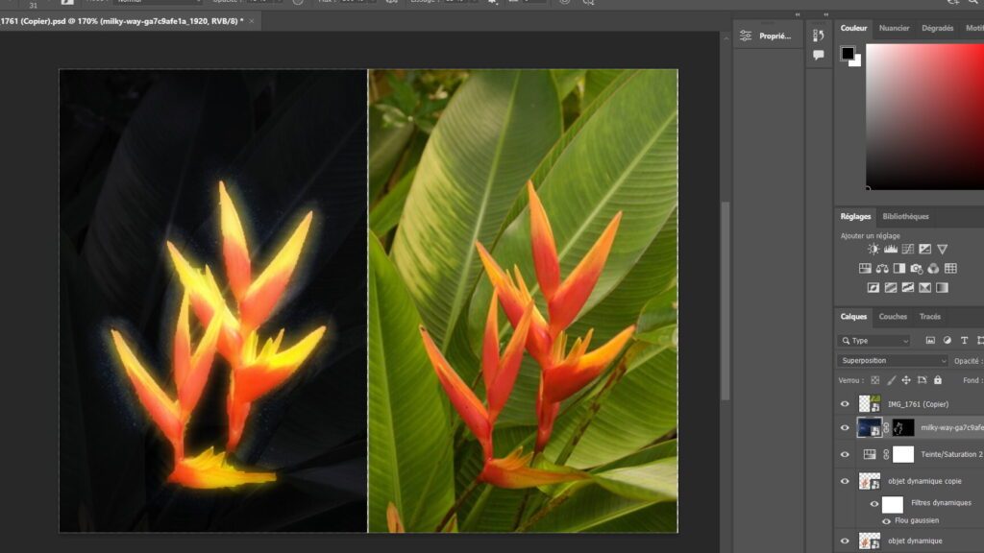The height and width of the screenshot is (553, 984).
Task: Select the Teinte/Saturation 2 mask thumbnail
Action: point(903,454)
